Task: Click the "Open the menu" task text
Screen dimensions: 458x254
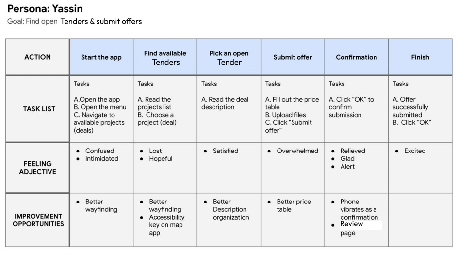Action: tap(100, 107)
